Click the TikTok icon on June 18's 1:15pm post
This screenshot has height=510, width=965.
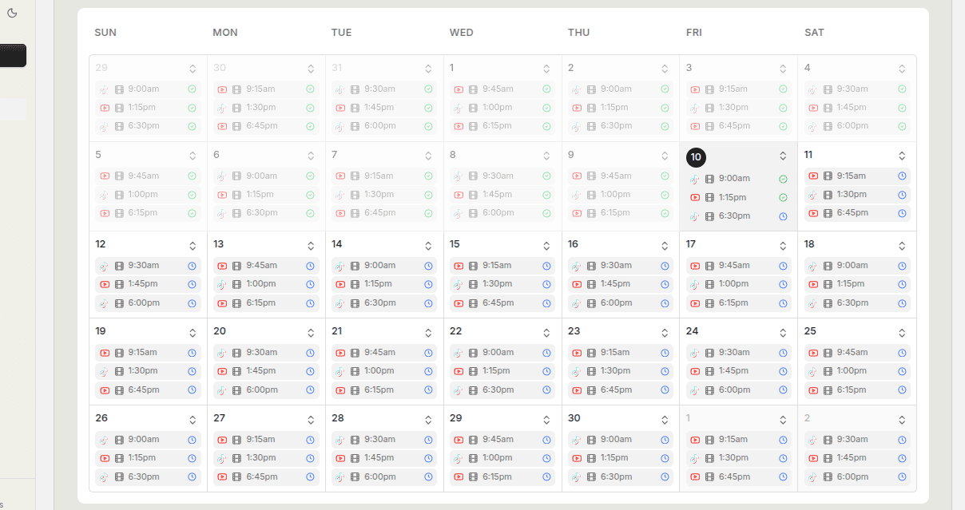[813, 283]
